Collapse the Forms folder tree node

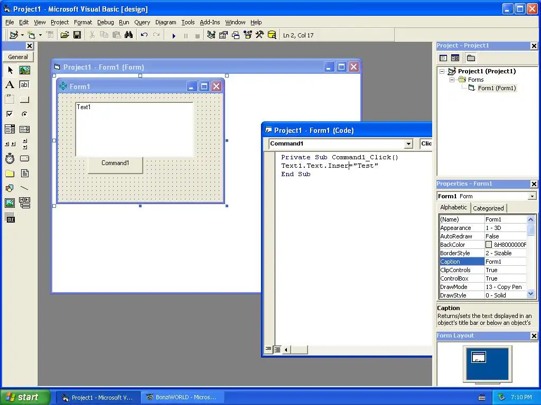coord(452,80)
